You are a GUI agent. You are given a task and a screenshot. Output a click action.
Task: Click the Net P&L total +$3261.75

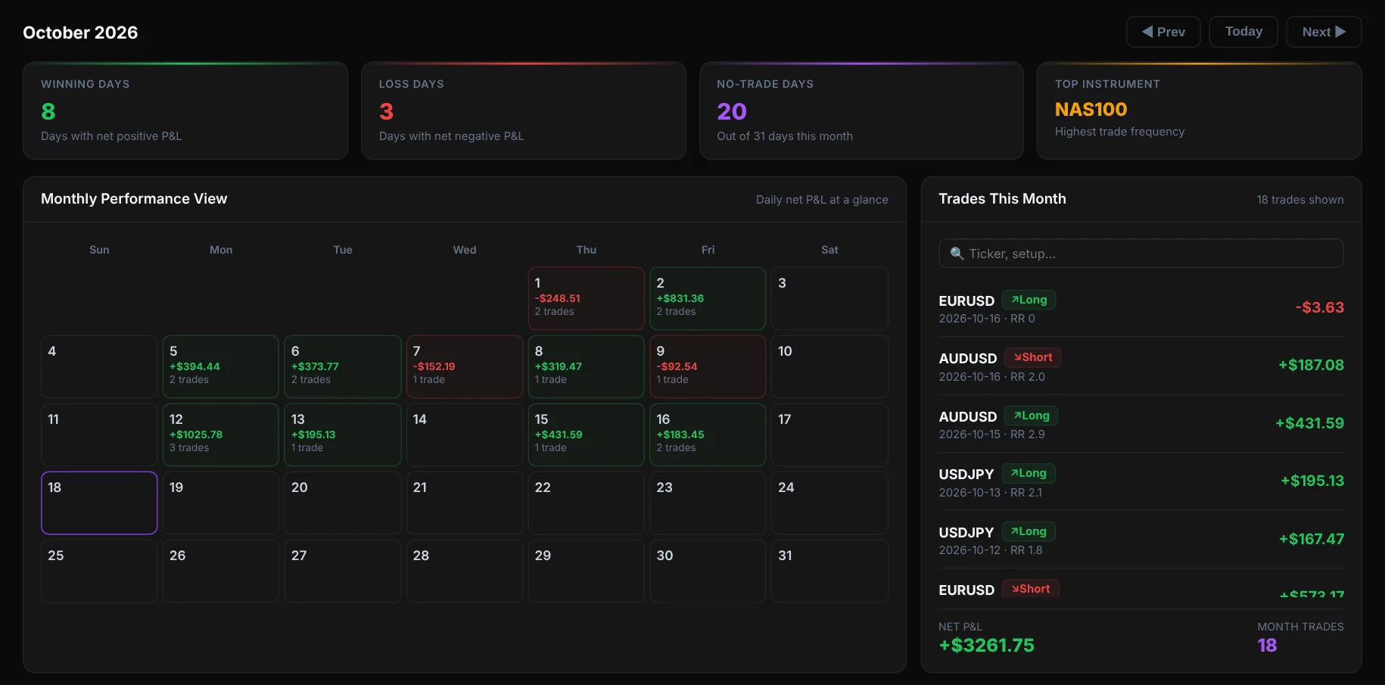point(986,646)
